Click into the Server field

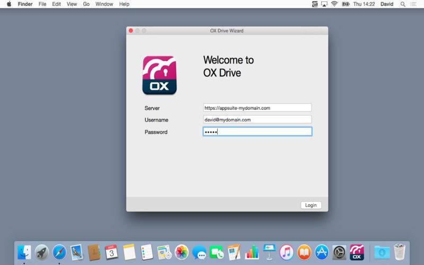click(x=257, y=108)
